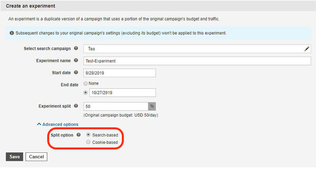Open the Select search campaign field
Screen dimensions: 316x169
coord(197,49)
